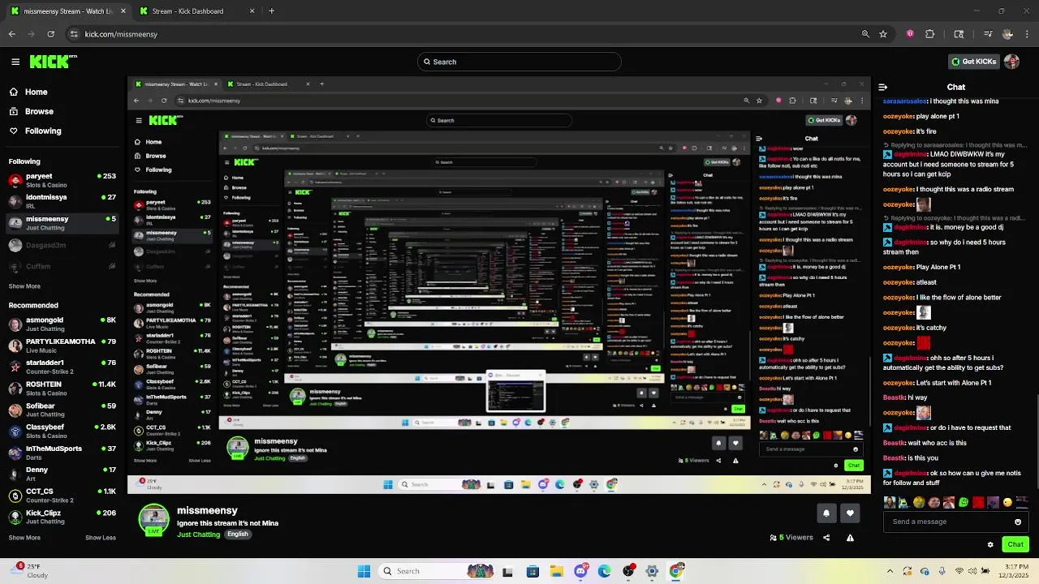Click the English language tag
This screenshot has width=1039, height=584.
[237, 535]
